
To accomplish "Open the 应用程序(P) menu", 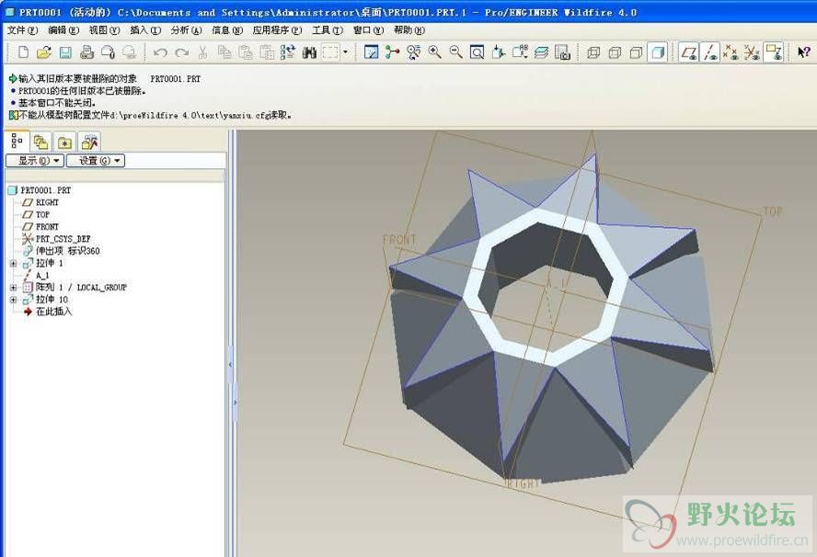I will [x=277, y=30].
